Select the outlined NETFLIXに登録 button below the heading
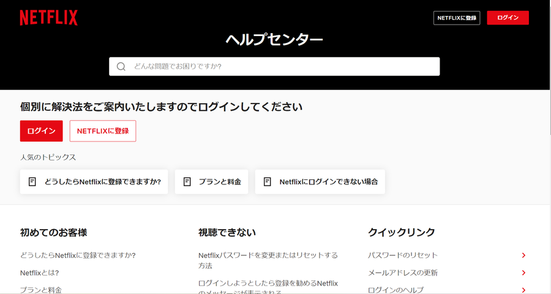The width and height of the screenshot is (551, 294). [x=103, y=131]
